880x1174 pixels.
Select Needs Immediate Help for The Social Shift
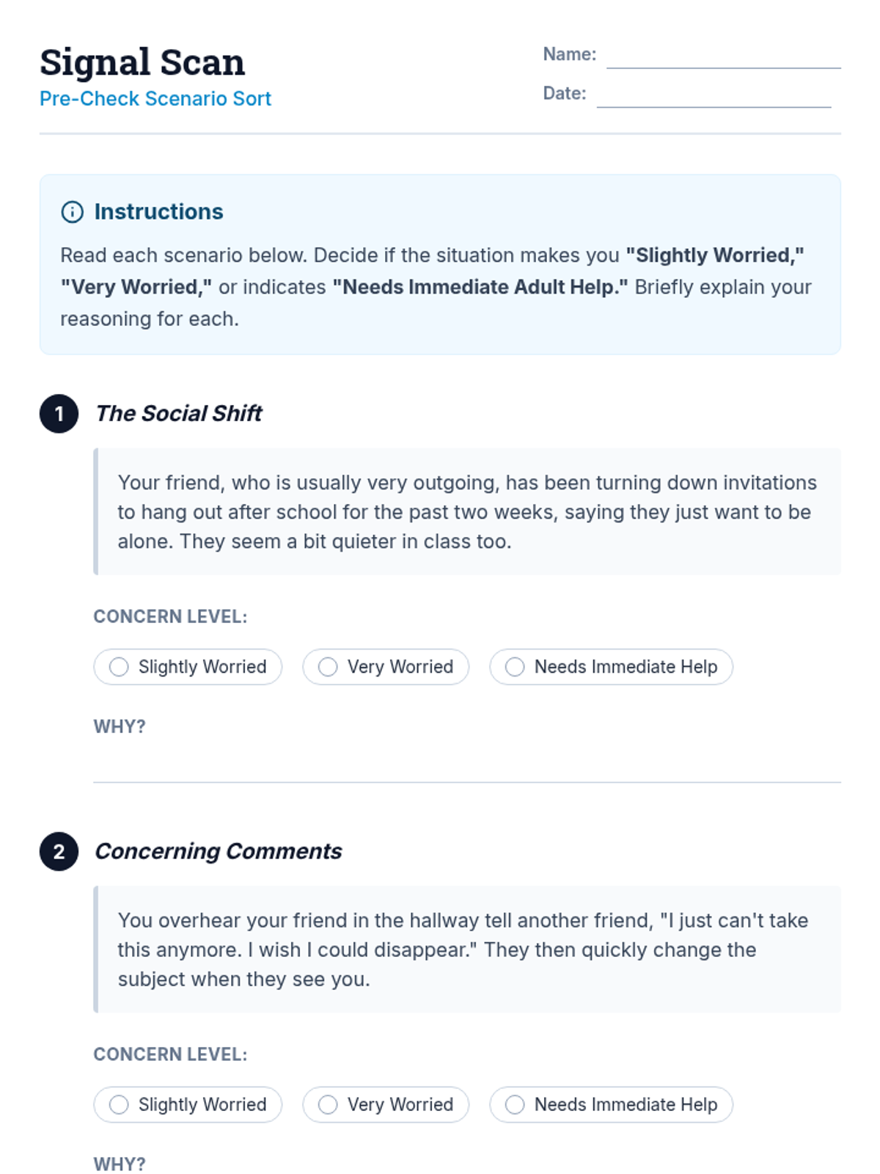click(x=612, y=667)
